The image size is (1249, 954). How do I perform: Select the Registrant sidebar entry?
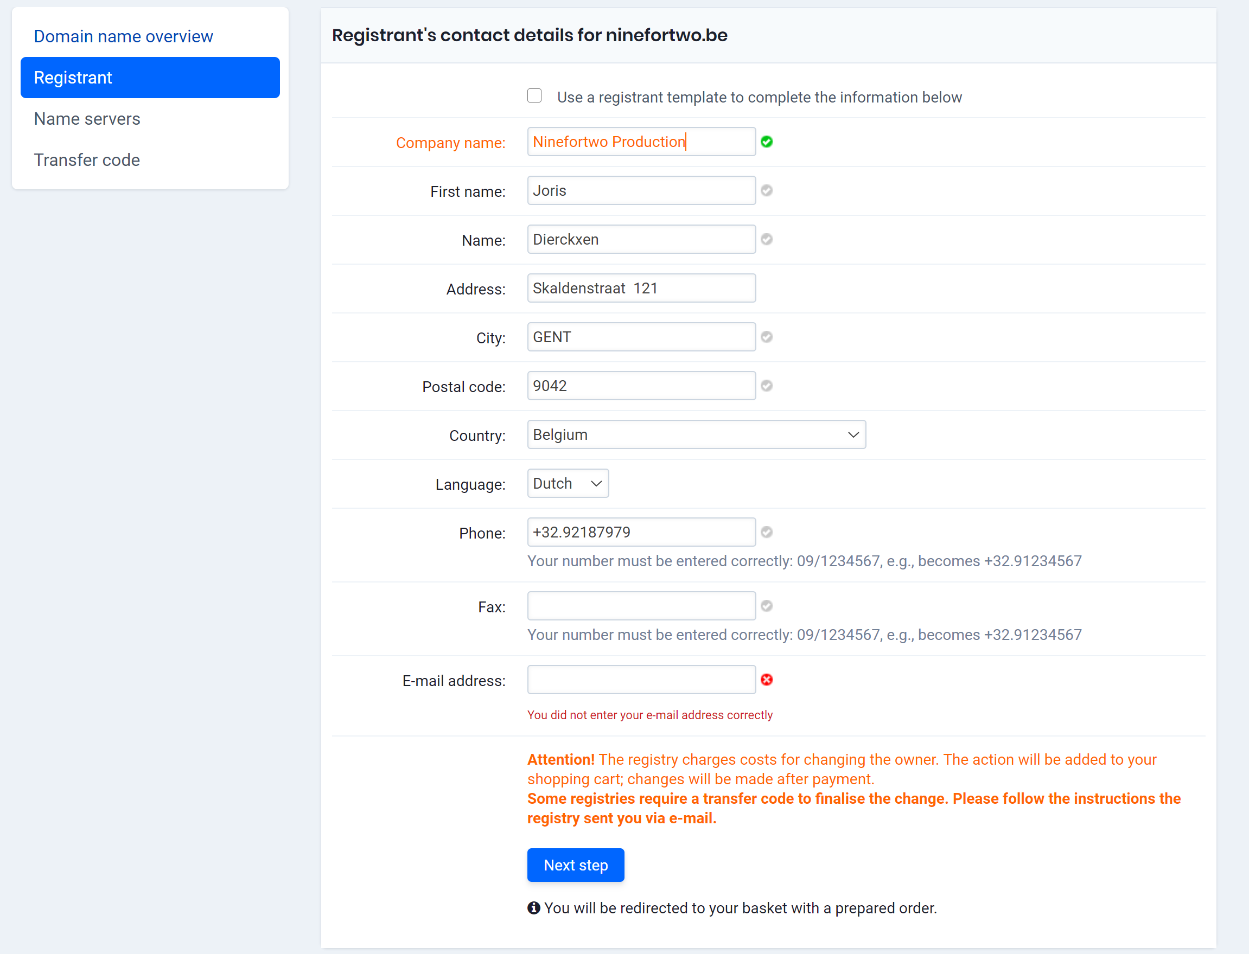(x=73, y=78)
